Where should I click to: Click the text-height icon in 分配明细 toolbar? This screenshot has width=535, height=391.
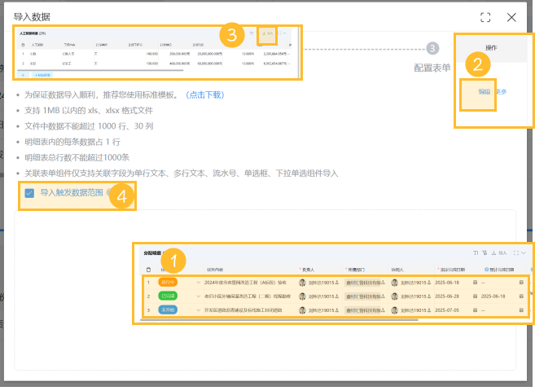click(476, 253)
